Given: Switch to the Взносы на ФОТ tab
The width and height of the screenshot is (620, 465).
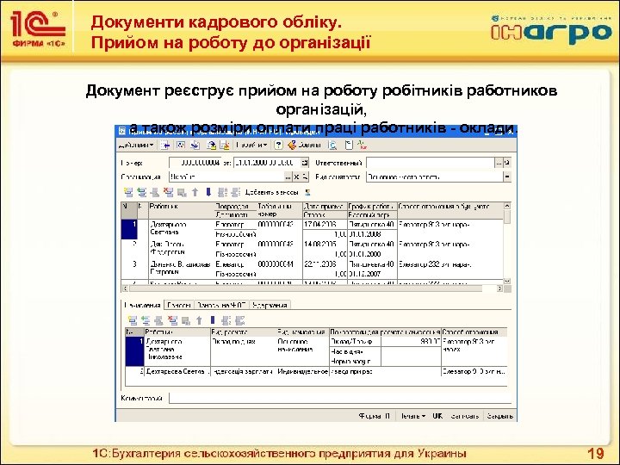Looking at the screenshot, I should coord(222,305).
